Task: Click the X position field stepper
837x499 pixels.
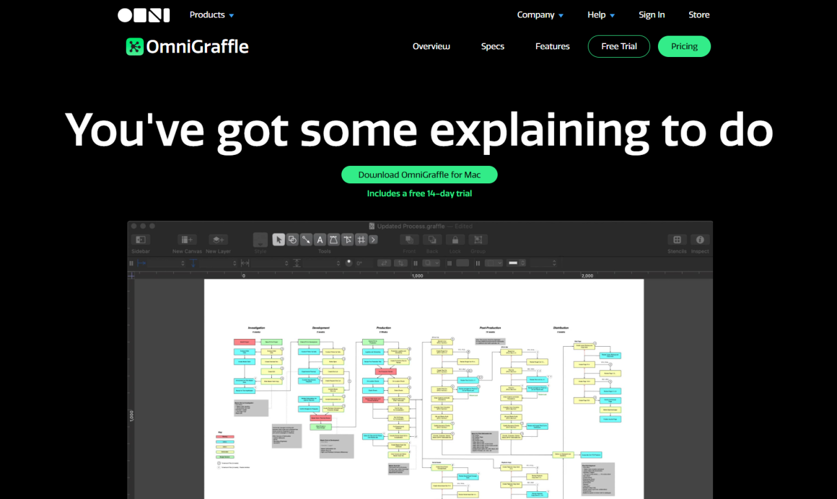Action: pos(183,263)
